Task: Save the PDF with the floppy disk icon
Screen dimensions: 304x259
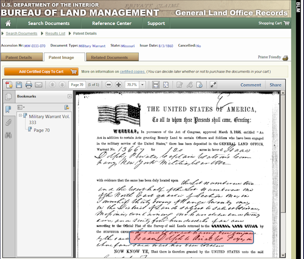Action: (x=19, y=85)
